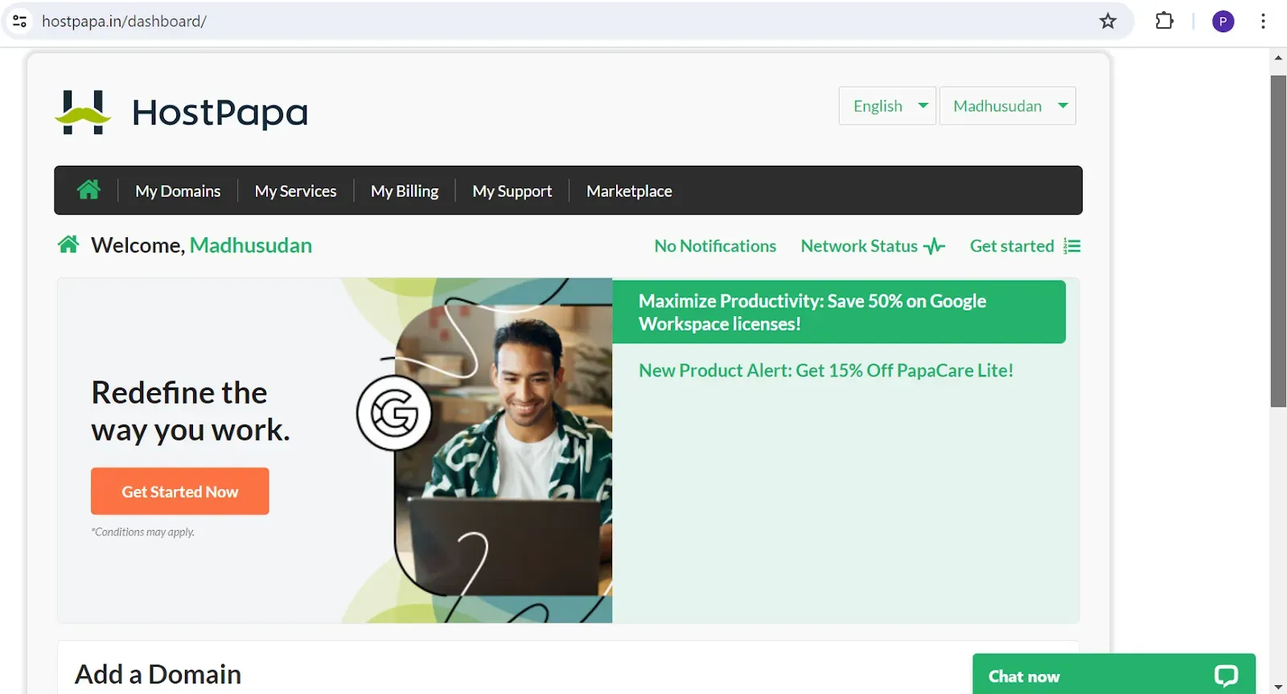Click the scrollbar down arrow
Viewport: 1287px width, 694px height.
pyautogui.click(x=1278, y=687)
